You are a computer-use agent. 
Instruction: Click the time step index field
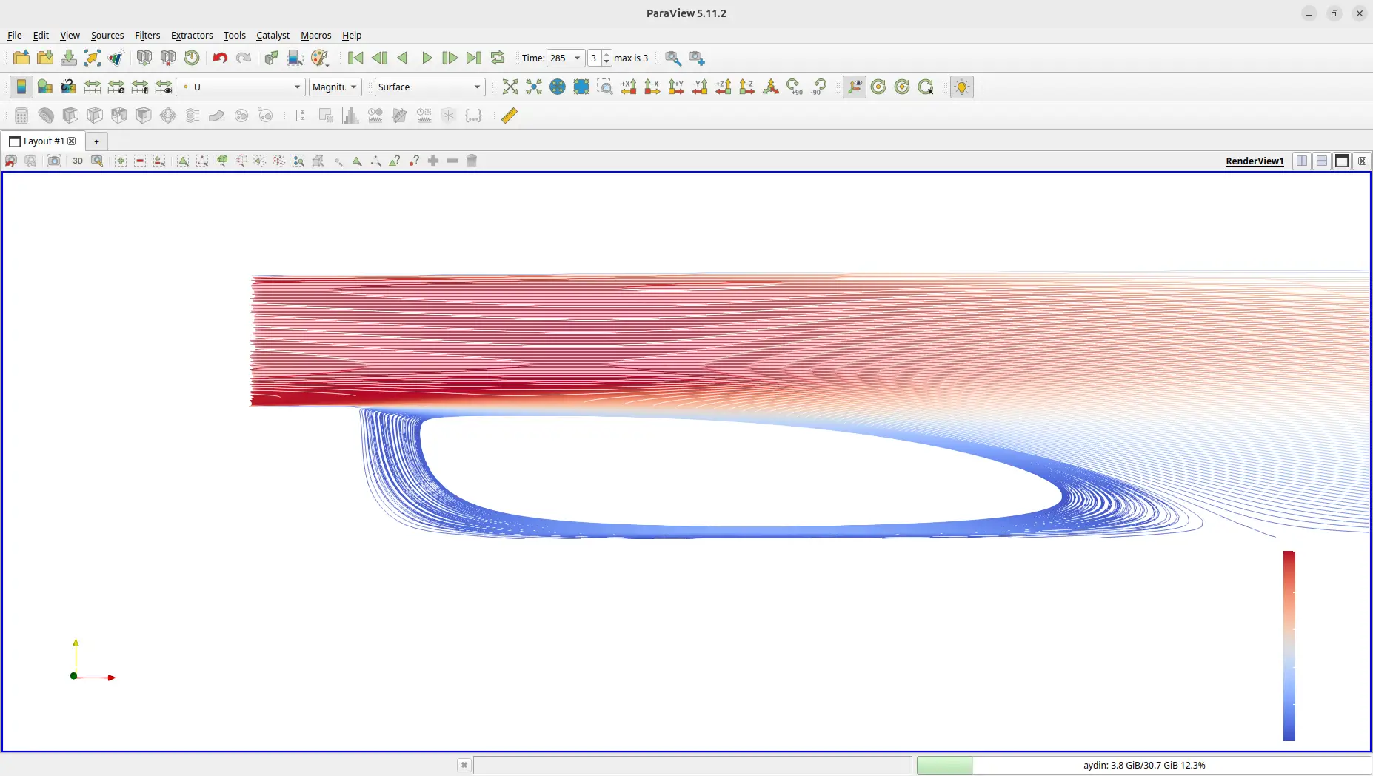click(594, 58)
